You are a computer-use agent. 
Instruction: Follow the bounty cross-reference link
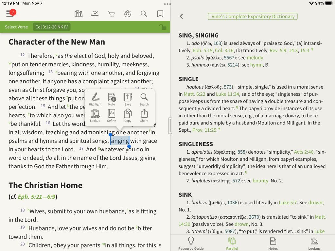coord(260,181)
